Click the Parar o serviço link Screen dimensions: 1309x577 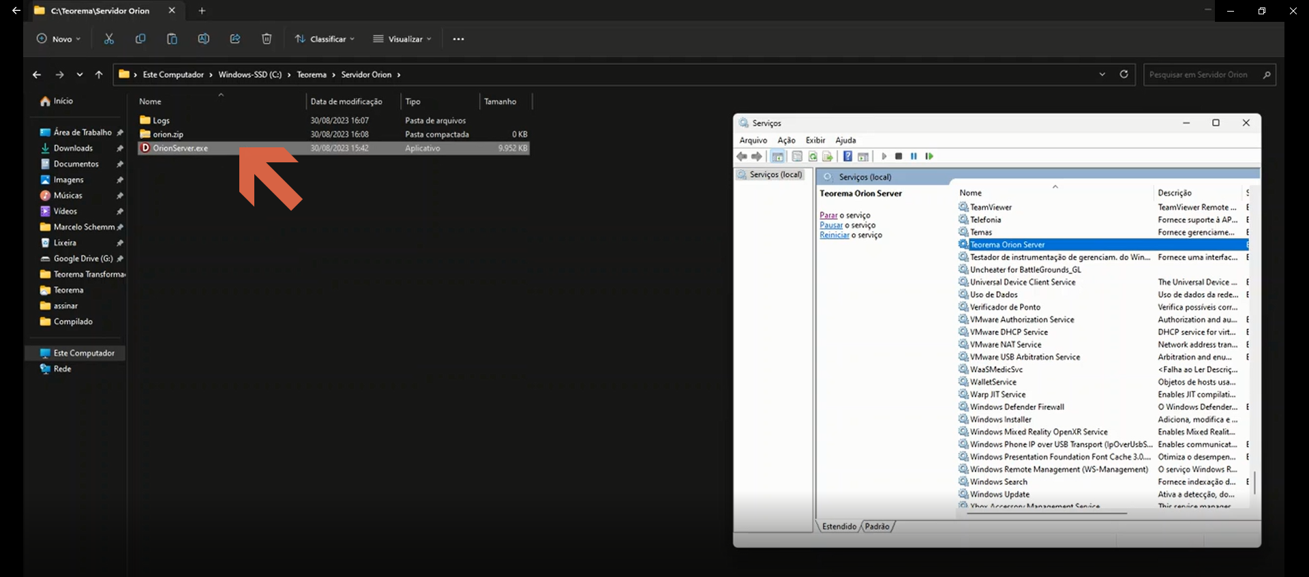click(828, 216)
